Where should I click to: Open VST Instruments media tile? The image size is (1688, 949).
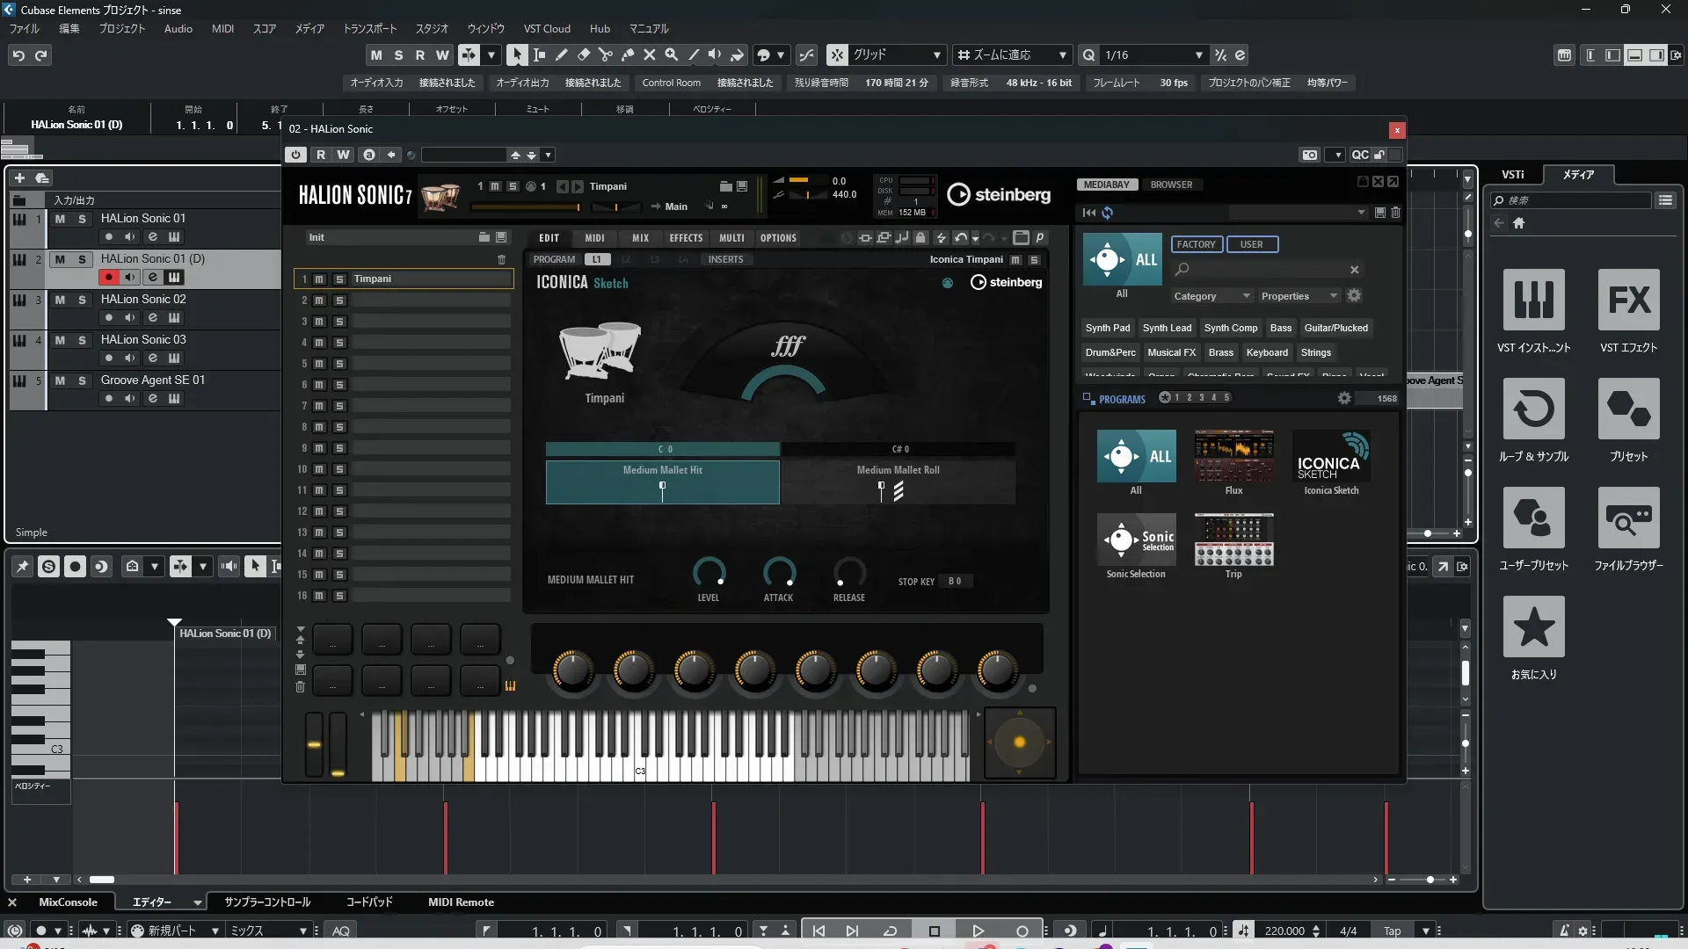pyautogui.click(x=1533, y=301)
